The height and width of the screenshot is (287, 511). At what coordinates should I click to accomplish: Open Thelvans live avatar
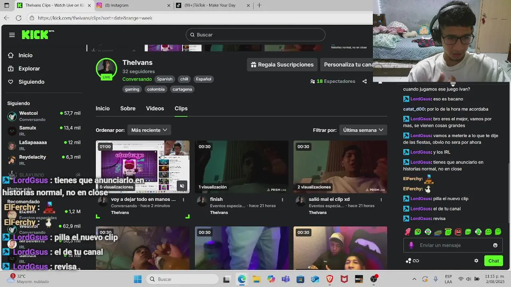coord(106,69)
